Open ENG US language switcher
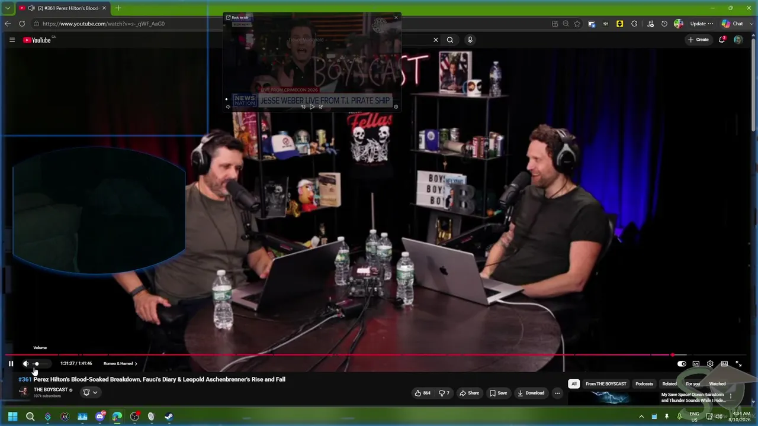 pyautogui.click(x=694, y=417)
